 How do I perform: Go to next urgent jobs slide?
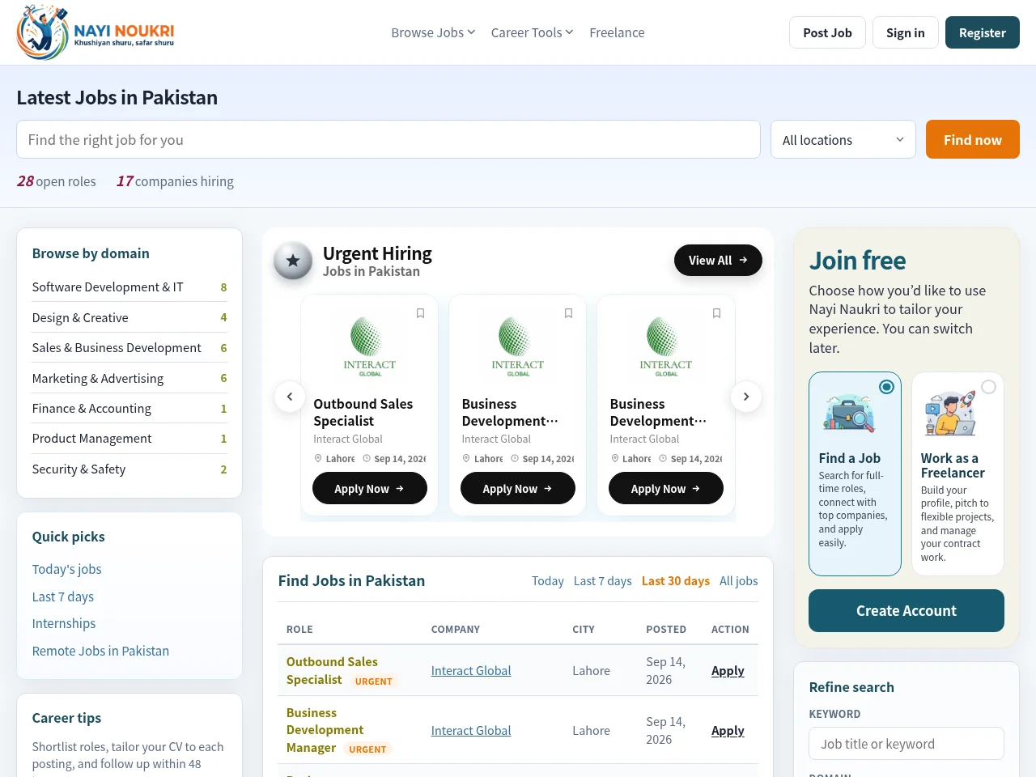point(746,397)
